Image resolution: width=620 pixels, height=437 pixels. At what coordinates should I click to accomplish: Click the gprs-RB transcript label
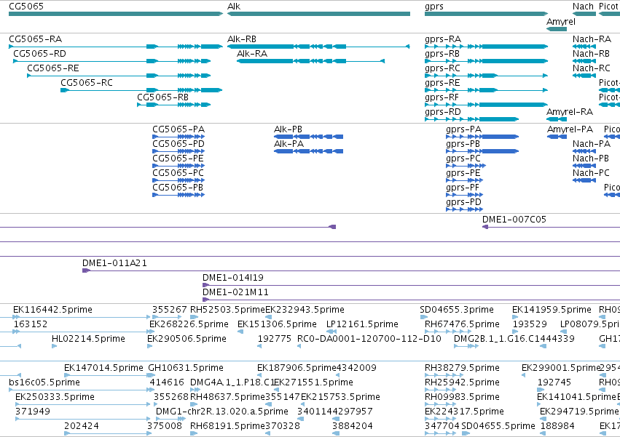[x=442, y=54]
